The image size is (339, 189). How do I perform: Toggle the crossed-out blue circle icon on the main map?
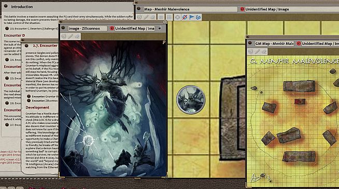(x=185, y=17)
